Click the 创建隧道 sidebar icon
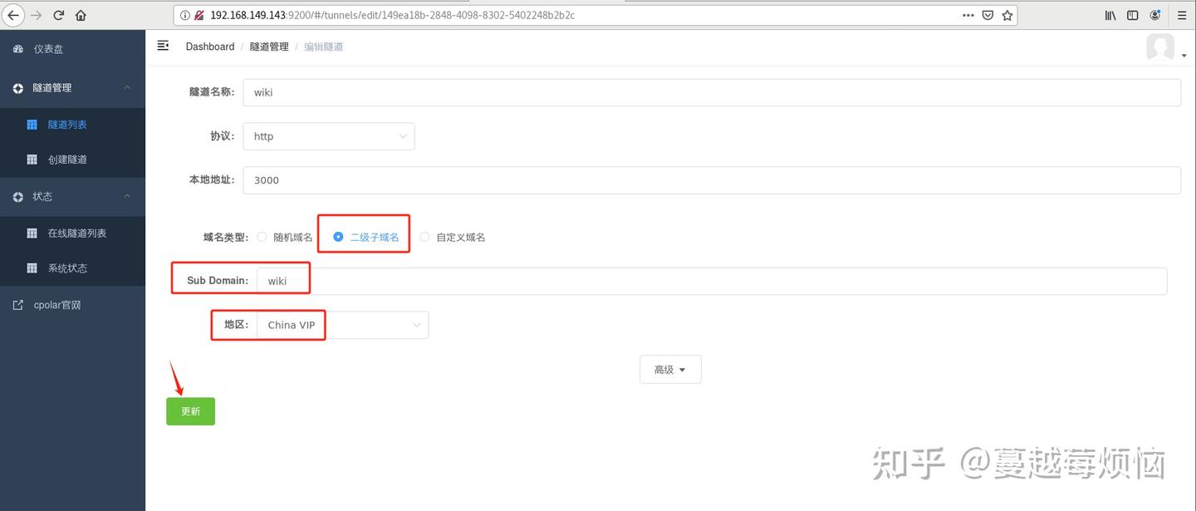The height and width of the screenshot is (511, 1196). (x=32, y=159)
